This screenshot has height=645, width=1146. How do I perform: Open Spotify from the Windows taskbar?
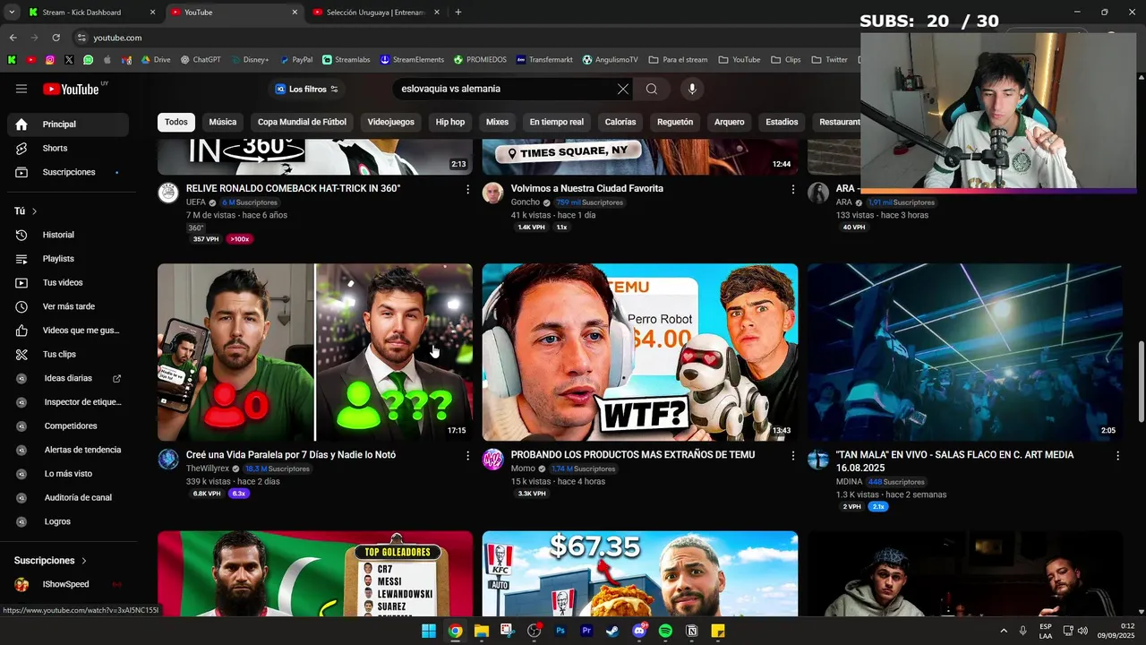click(x=665, y=631)
